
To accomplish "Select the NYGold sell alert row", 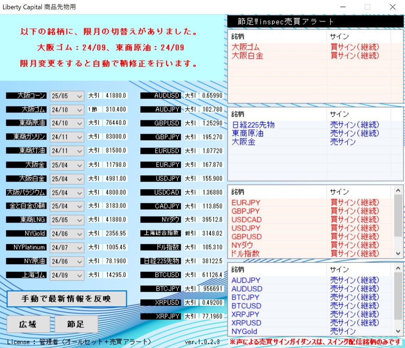I will (311, 331).
